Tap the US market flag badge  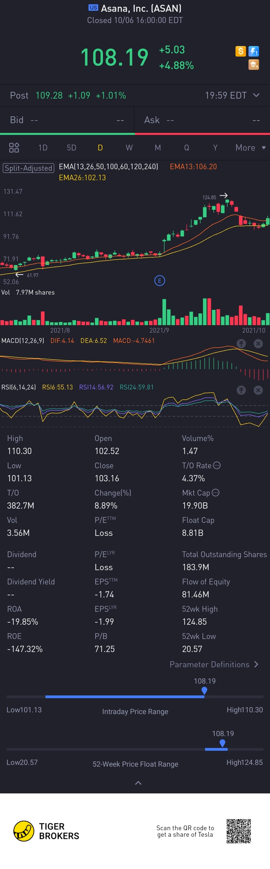pos(93,8)
